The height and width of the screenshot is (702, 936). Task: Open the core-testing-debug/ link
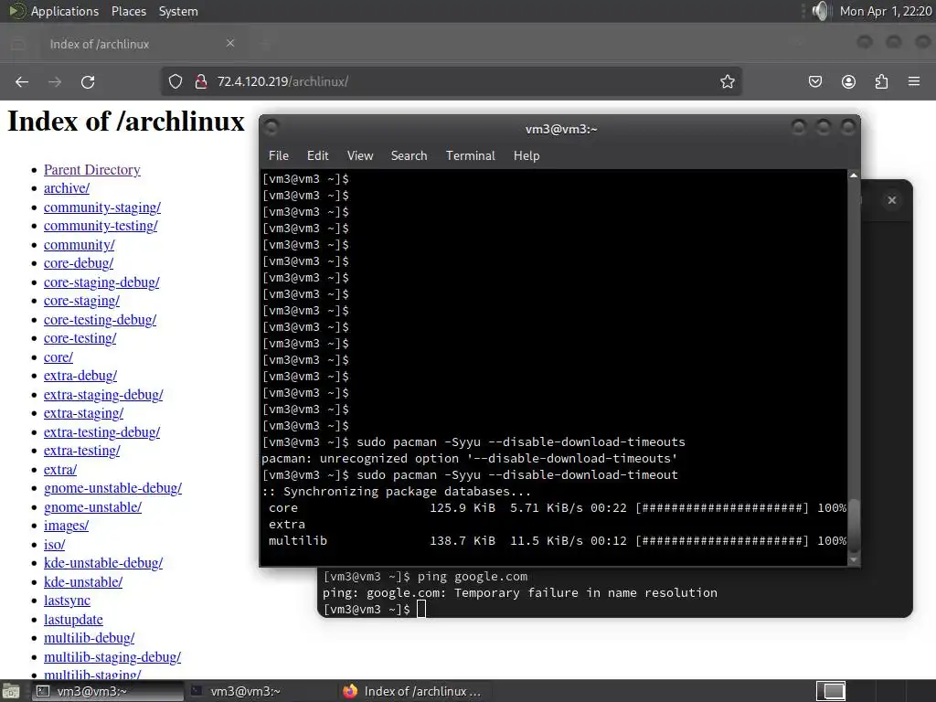pyautogui.click(x=100, y=320)
